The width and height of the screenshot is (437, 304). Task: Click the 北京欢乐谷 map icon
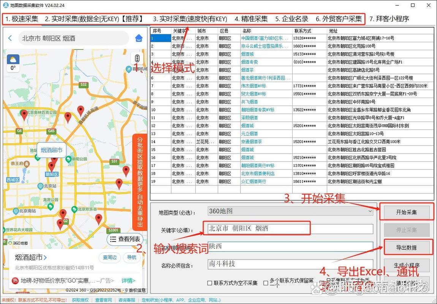[x=74, y=209]
